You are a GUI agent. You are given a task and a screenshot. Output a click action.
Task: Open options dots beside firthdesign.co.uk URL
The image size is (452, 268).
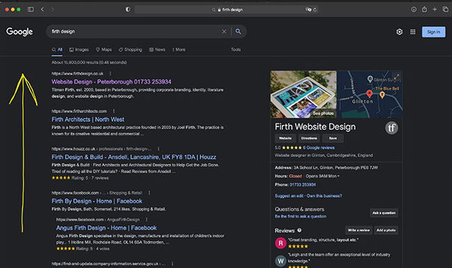[111, 74]
